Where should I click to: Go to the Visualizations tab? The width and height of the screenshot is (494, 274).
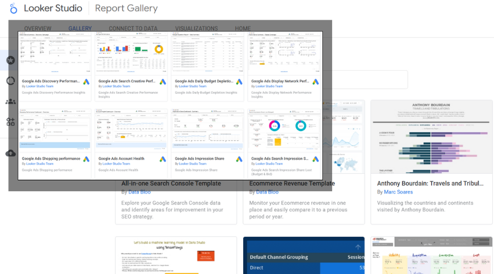pyautogui.click(x=197, y=28)
